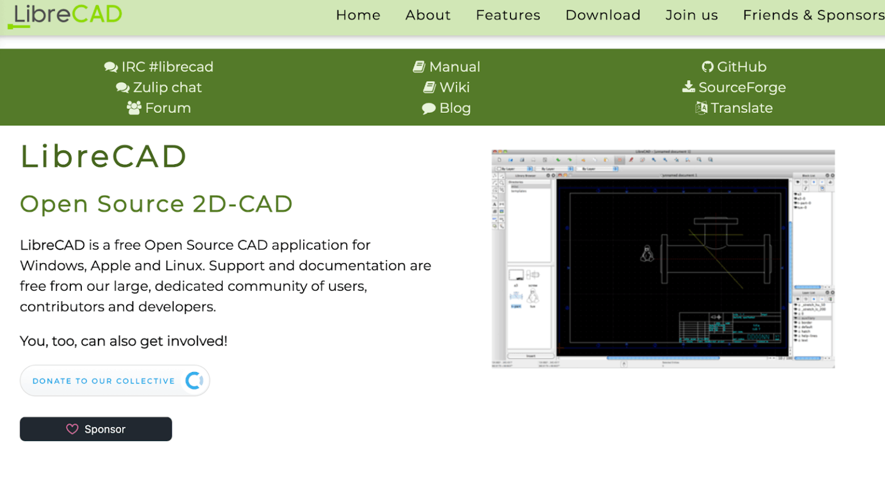This screenshot has width=885, height=482.
Task: Open the Download page from the navbar
Action: [x=603, y=15]
